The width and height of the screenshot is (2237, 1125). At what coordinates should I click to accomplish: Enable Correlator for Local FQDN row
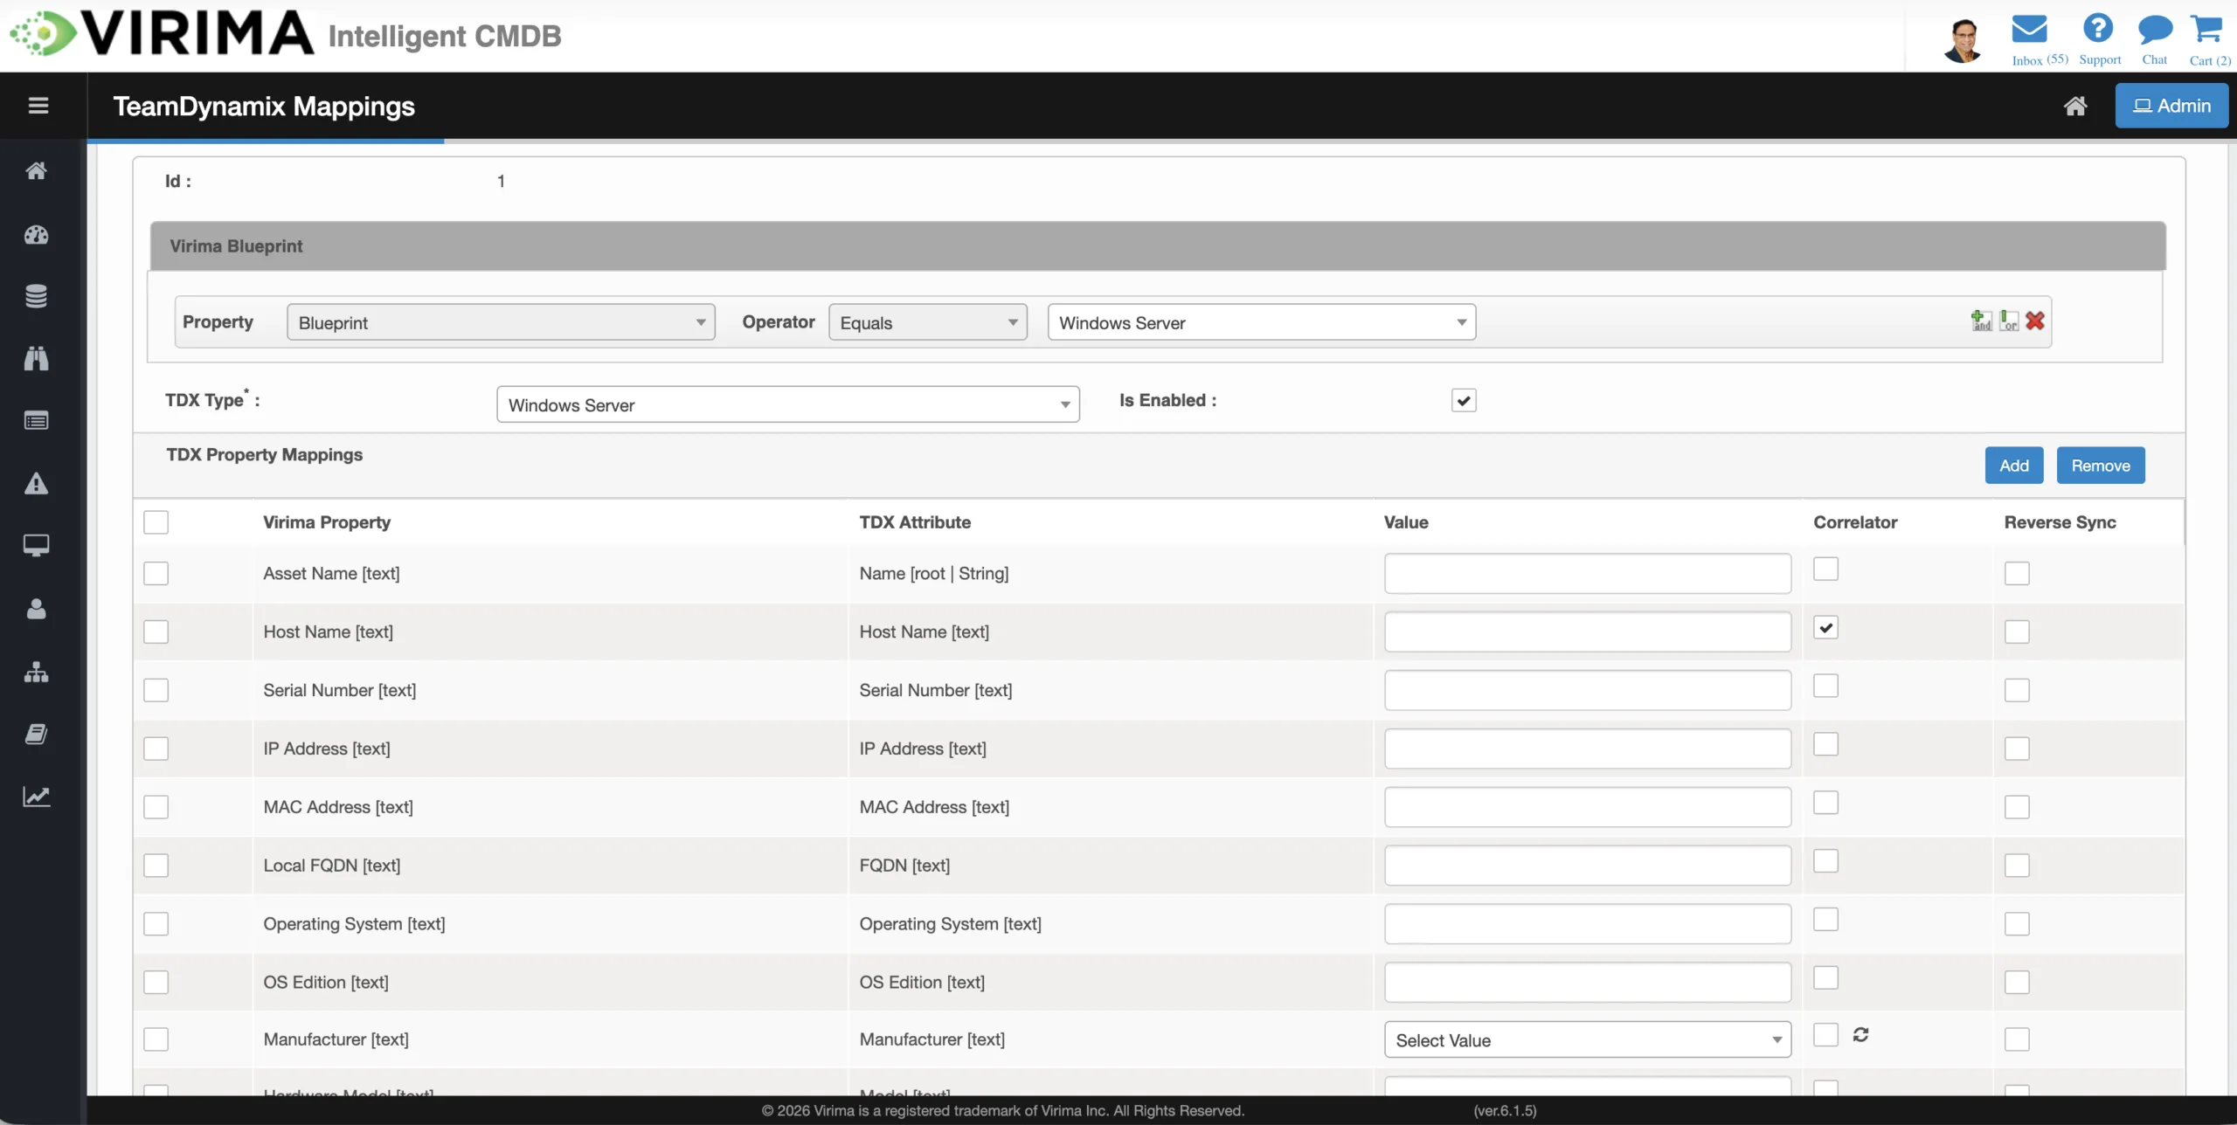1825,861
